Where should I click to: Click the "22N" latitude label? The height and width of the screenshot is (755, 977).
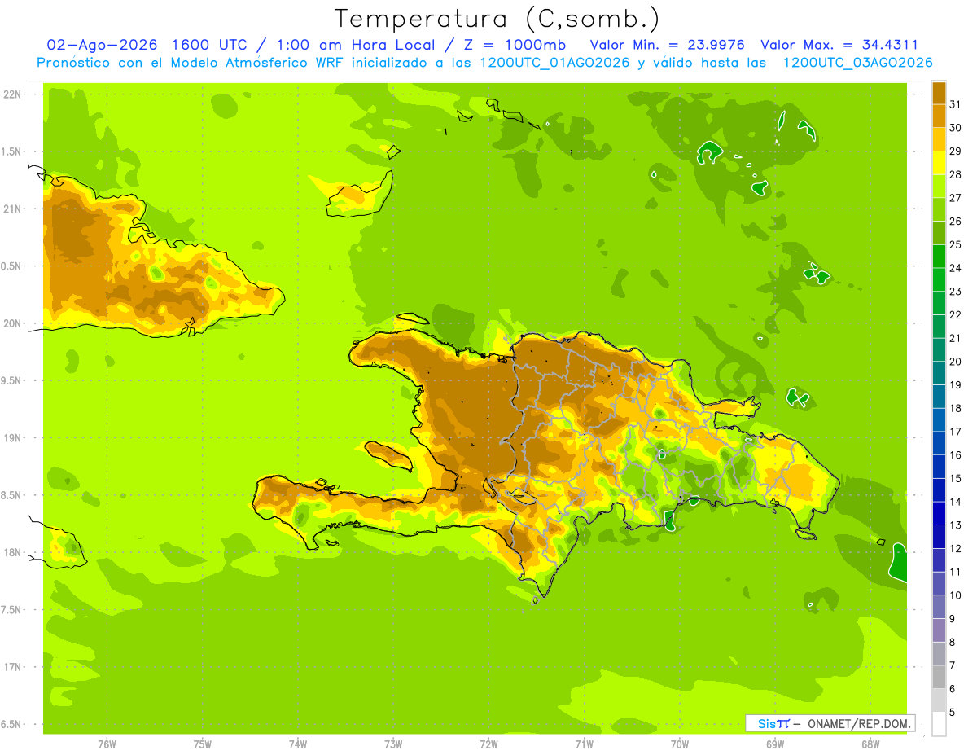(x=11, y=94)
